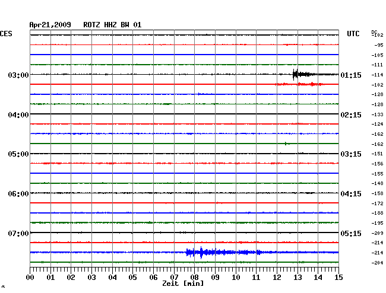Click minute label 08 on time axis
The width and height of the screenshot is (386, 293).
coord(194,277)
